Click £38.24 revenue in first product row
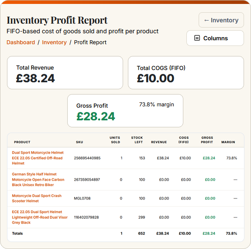This screenshot has width=251, height=249. [163, 158]
